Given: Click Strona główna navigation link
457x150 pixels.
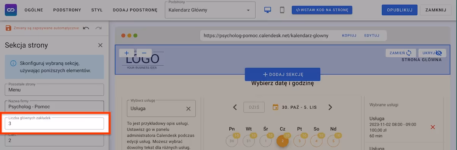Looking at the screenshot, I should [422, 60].
